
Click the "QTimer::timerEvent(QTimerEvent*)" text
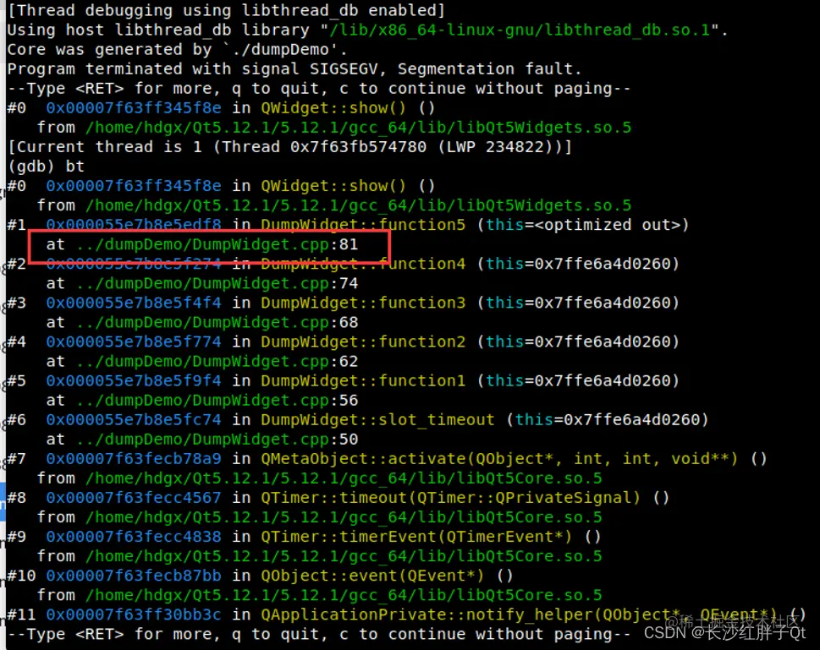point(416,537)
